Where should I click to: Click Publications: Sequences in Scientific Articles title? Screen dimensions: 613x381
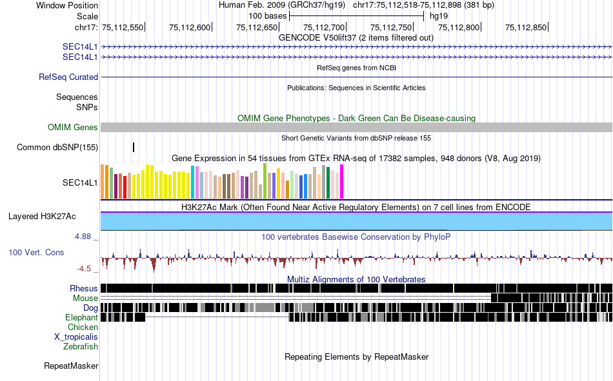(x=356, y=88)
